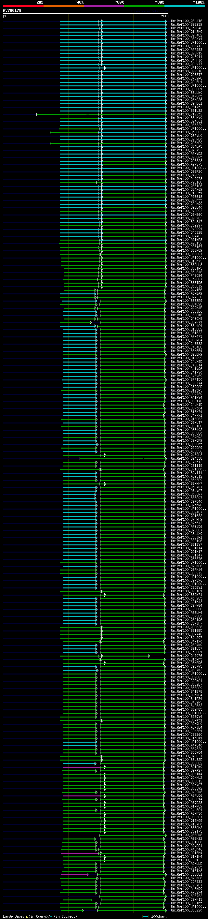Image resolution: width=208 pixels, height=919 pixels.
Task: Select hit UniRef100_A7V2X4
Action: coord(187,892)
